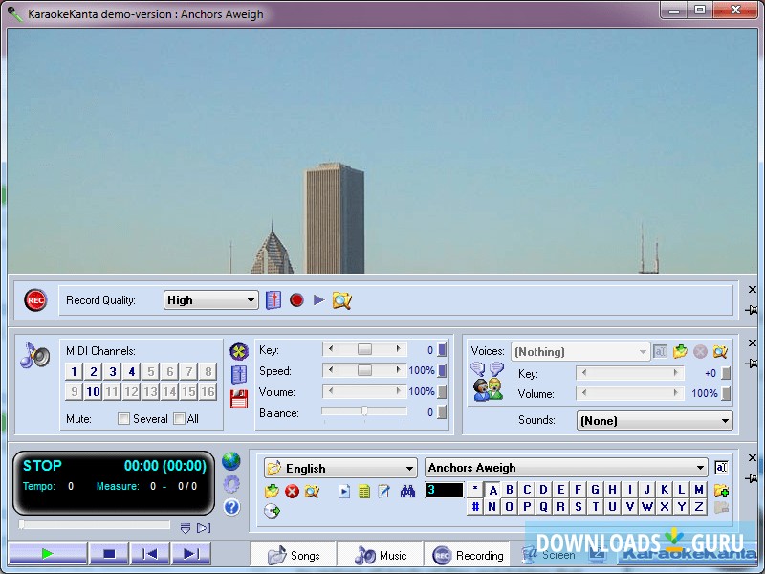Open the Record Quality dropdown
Viewport: 765px width, 574px height.
pos(210,300)
